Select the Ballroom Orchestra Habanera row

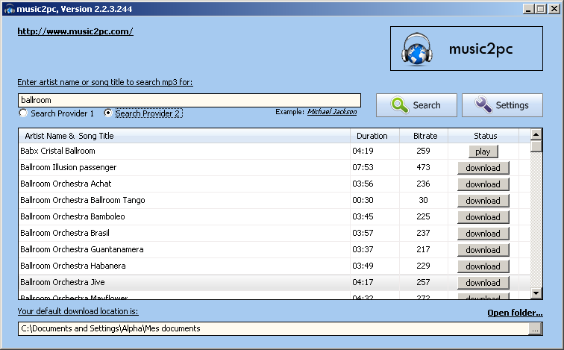point(275,266)
